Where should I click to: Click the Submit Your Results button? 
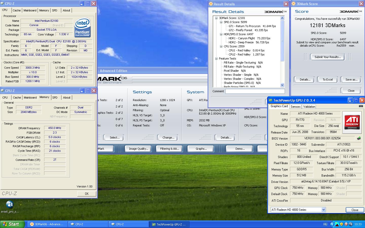(327, 57)
